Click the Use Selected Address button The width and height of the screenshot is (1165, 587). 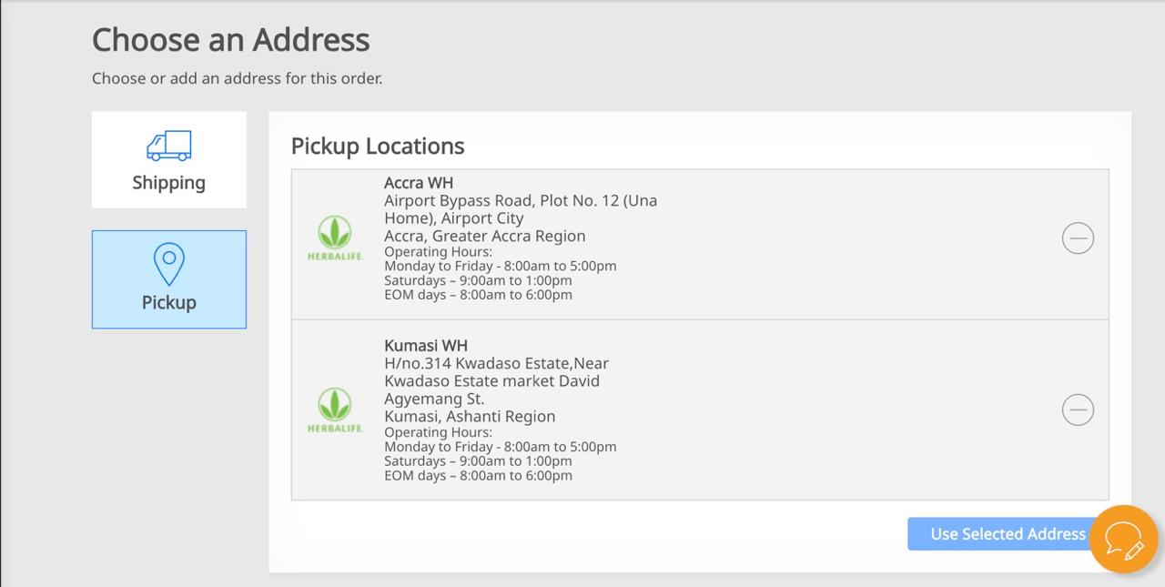[x=1008, y=534]
